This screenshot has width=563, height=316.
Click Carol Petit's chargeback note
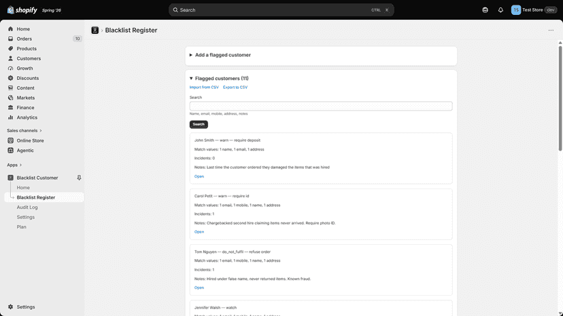tap(265, 223)
